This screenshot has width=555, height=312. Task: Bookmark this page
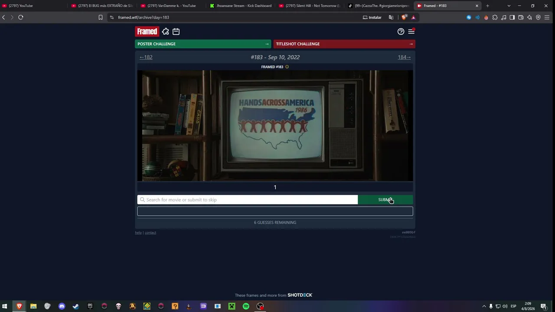coord(101,17)
